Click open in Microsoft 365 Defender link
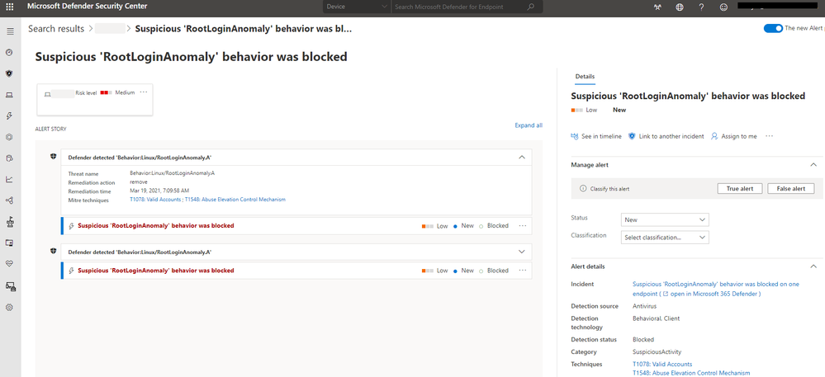This screenshot has width=825, height=377. coord(711,294)
